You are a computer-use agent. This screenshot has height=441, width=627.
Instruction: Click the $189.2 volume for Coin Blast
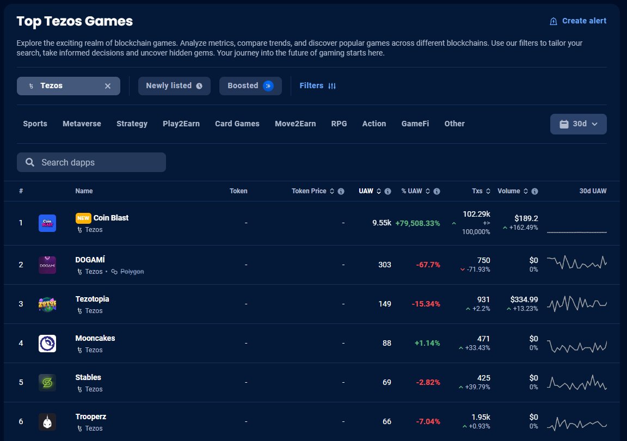526,218
